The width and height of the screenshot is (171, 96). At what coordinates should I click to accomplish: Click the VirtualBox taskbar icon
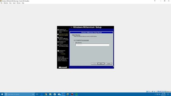tap(63, 94)
